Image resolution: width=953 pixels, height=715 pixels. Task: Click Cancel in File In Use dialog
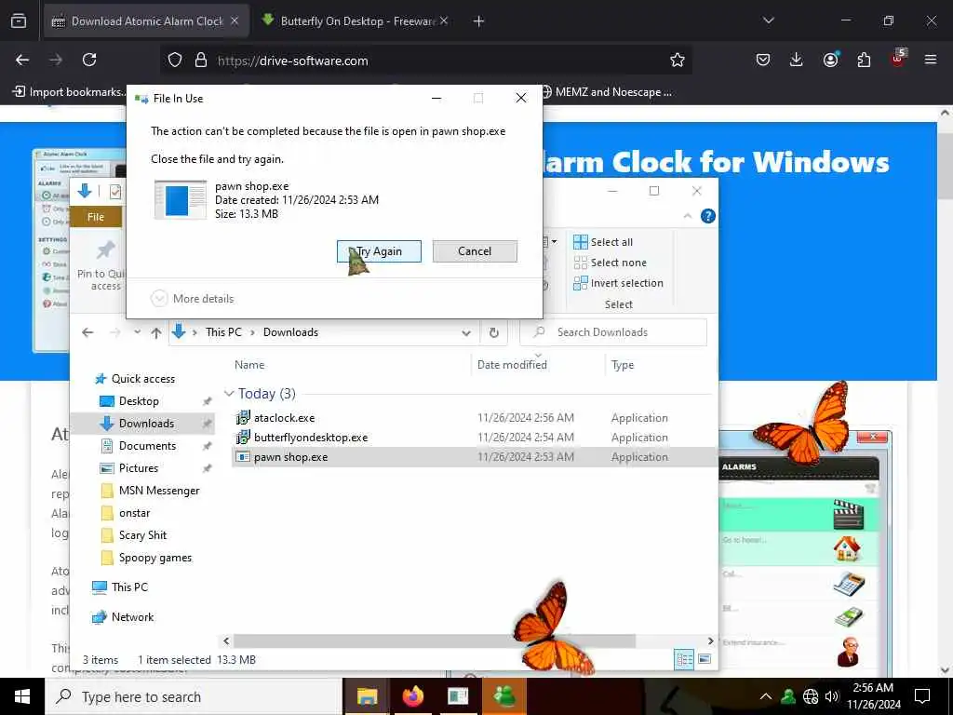[475, 251]
